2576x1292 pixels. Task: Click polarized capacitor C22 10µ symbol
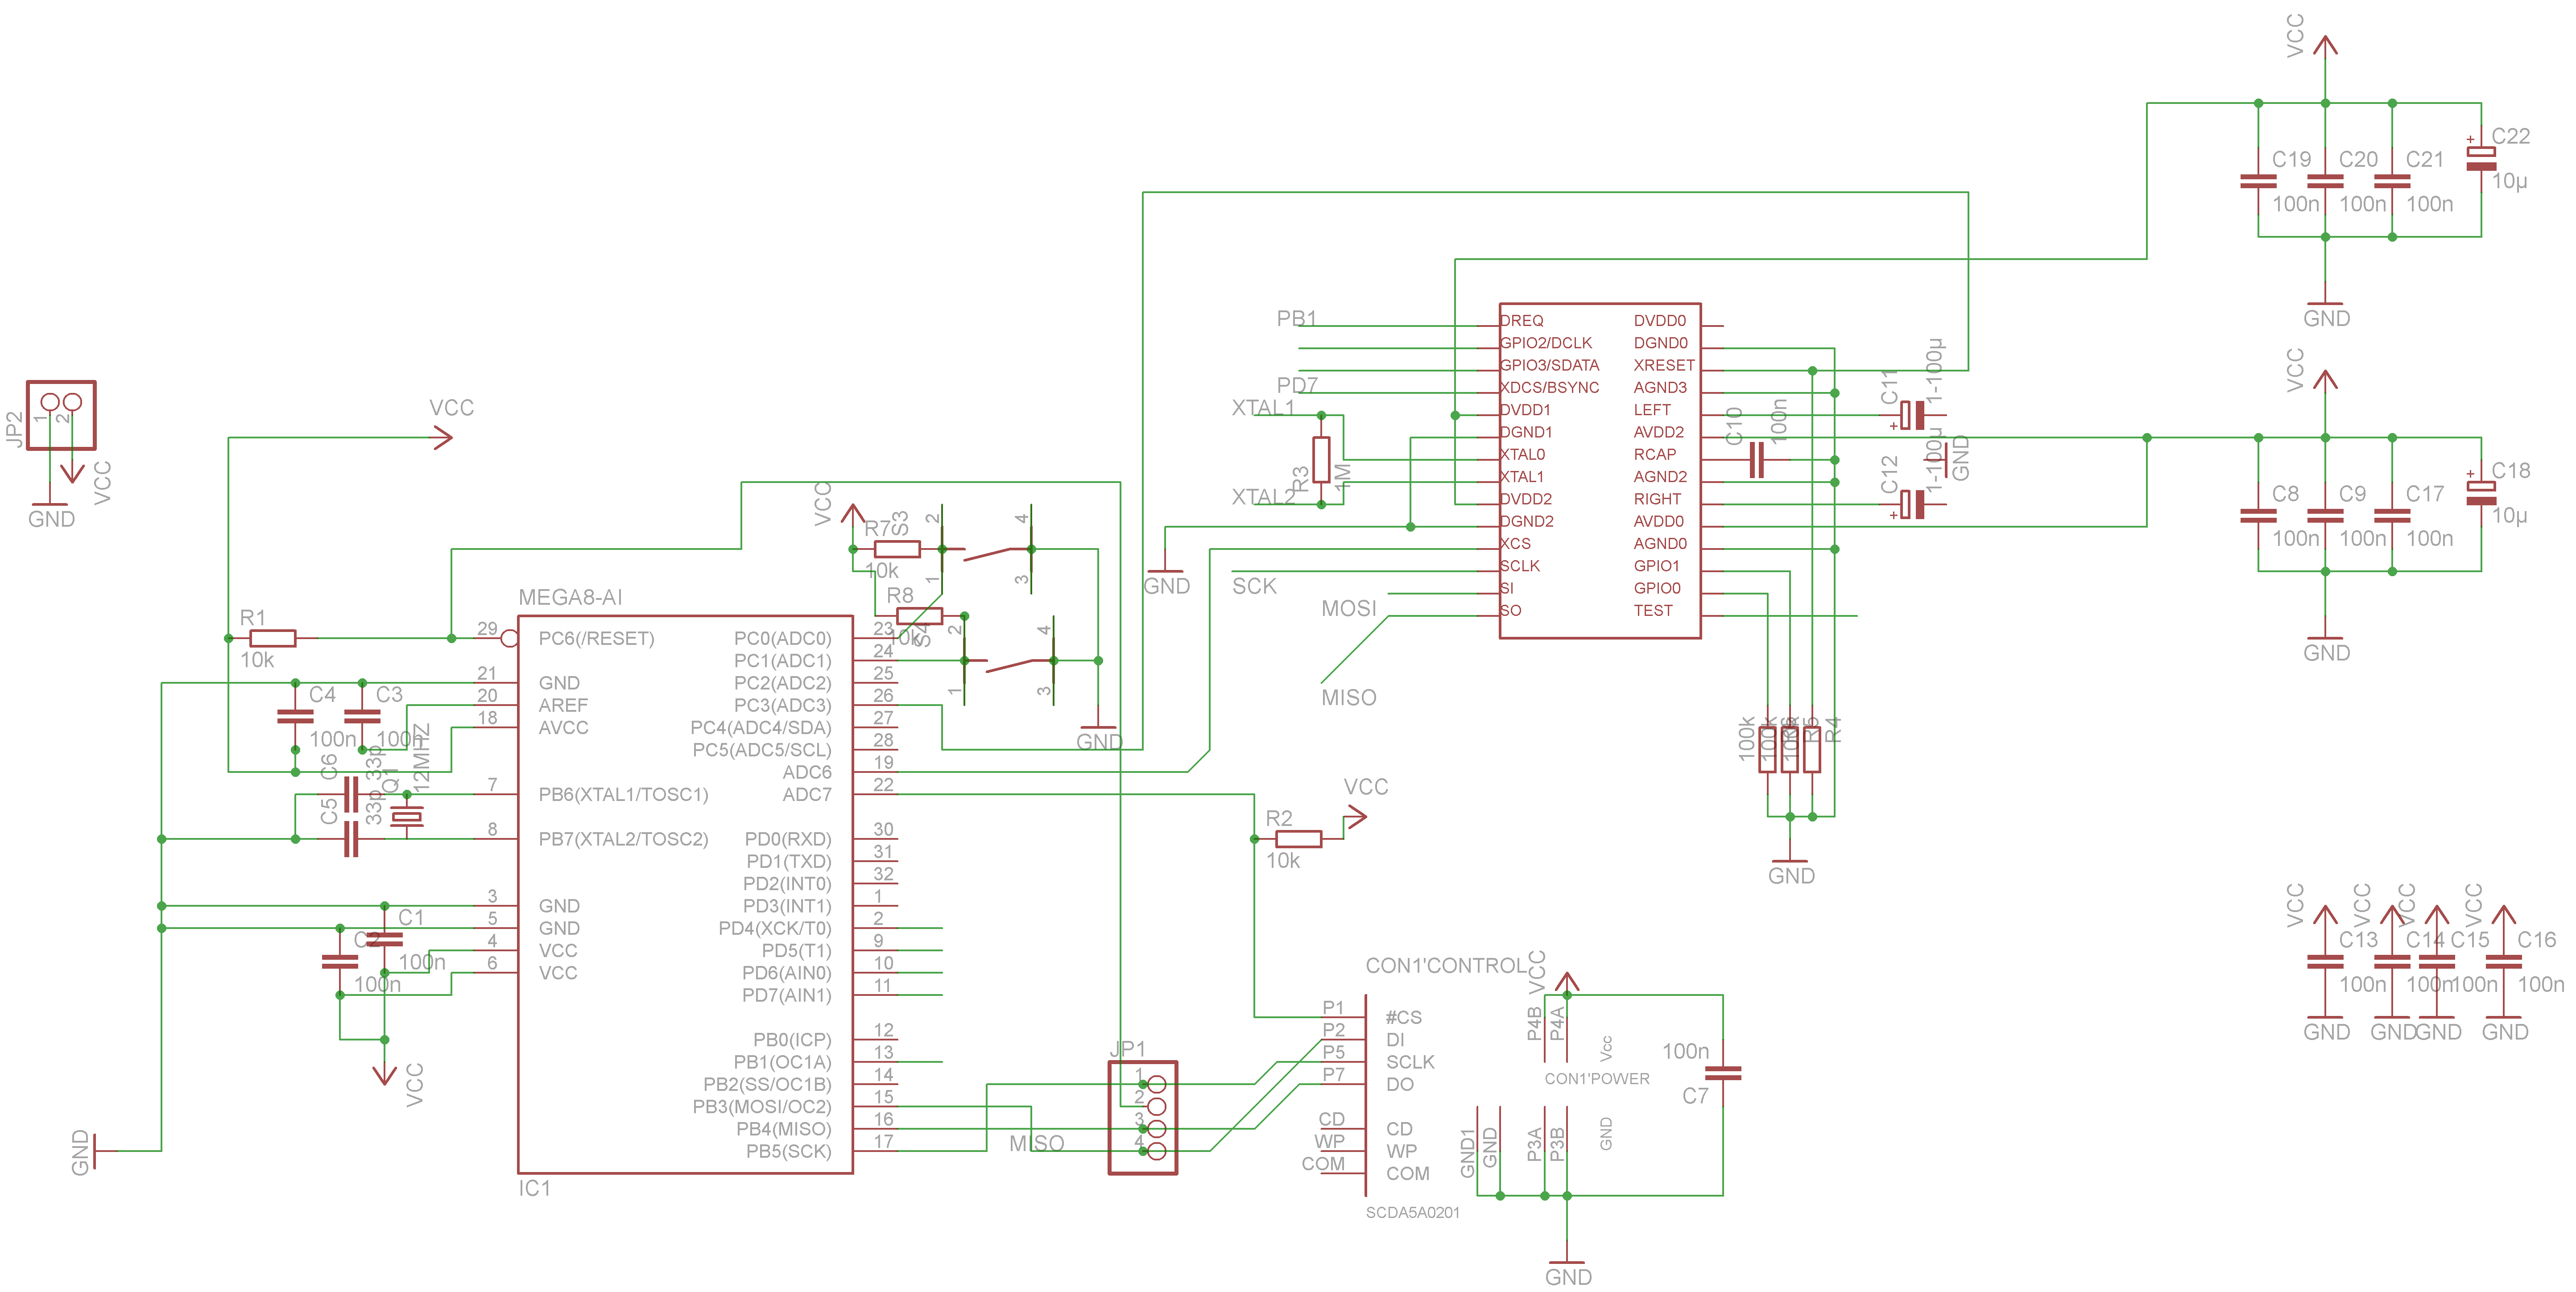[2481, 158]
